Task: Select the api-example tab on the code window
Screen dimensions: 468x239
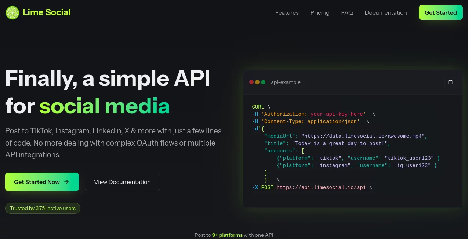Action: [286, 82]
